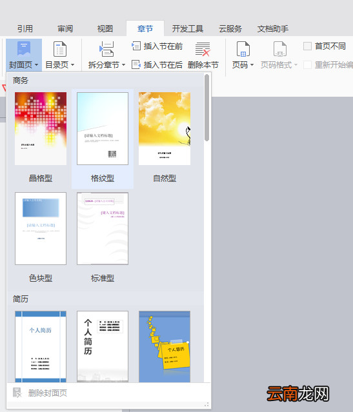
Task: Open the 云服务 tab
Action: (230, 28)
